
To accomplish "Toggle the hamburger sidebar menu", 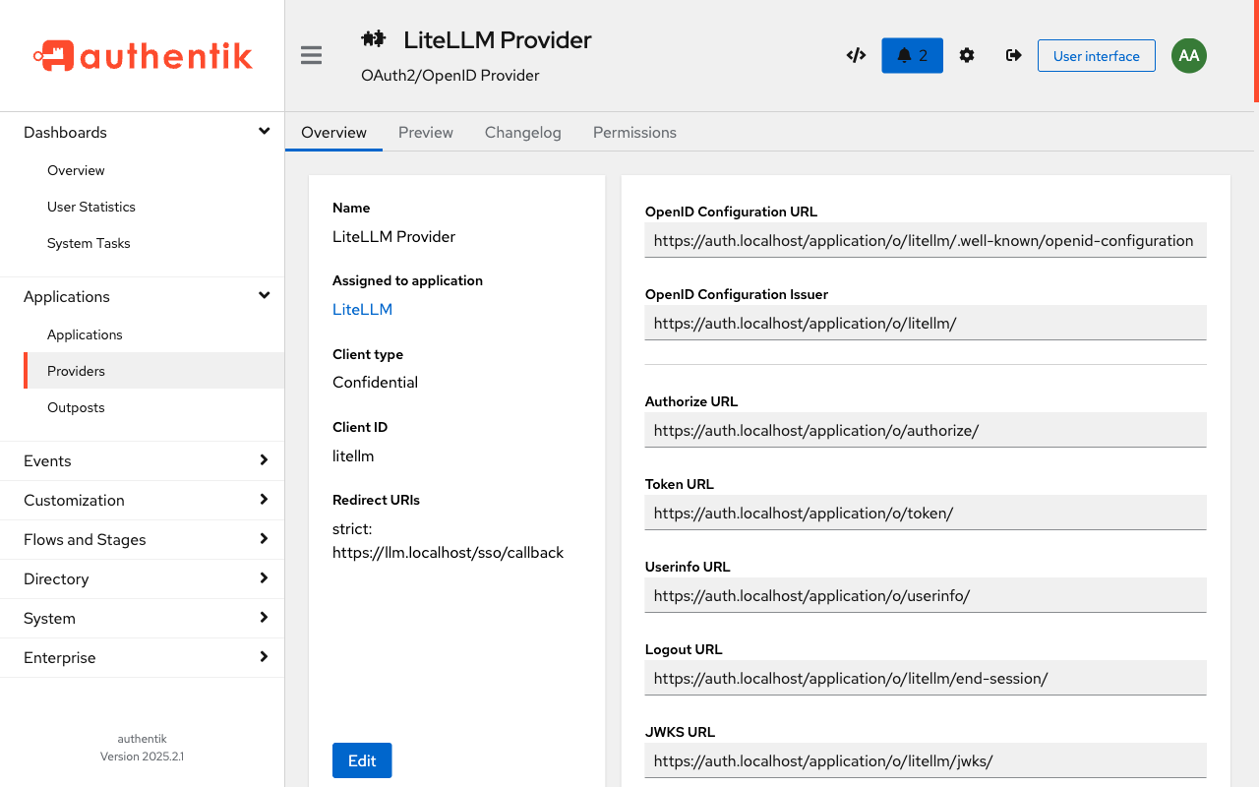I will (312, 55).
